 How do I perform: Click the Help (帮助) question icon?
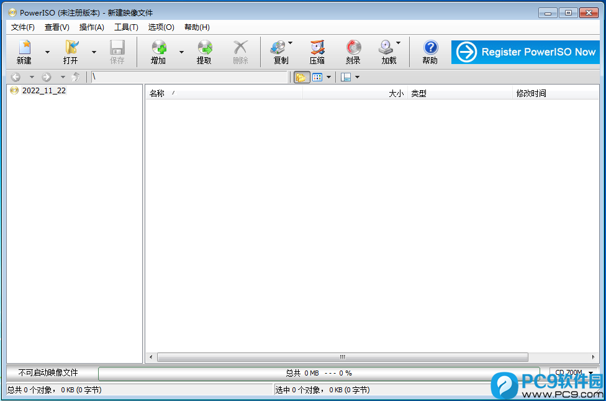pyautogui.click(x=430, y=48)
